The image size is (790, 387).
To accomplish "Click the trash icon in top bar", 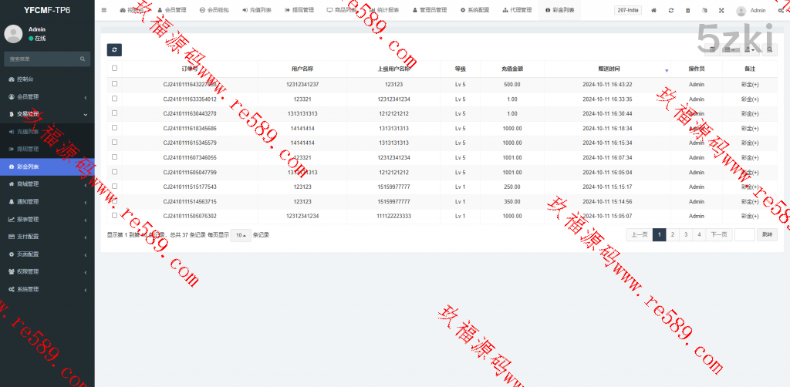I will point(687,11).
